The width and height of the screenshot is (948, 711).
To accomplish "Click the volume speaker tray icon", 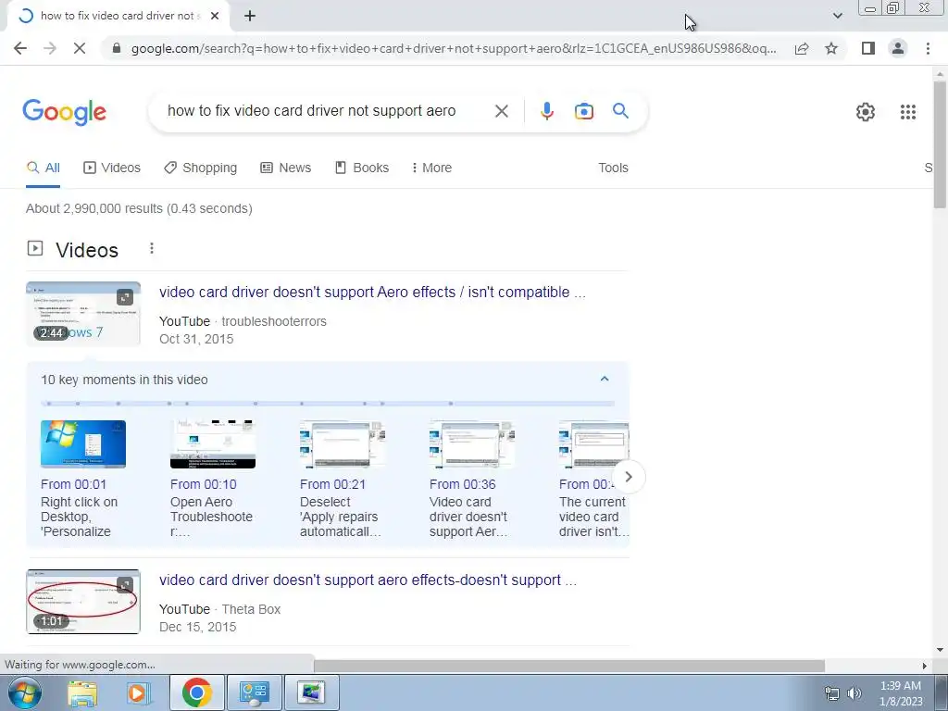I will pos(854,693).
